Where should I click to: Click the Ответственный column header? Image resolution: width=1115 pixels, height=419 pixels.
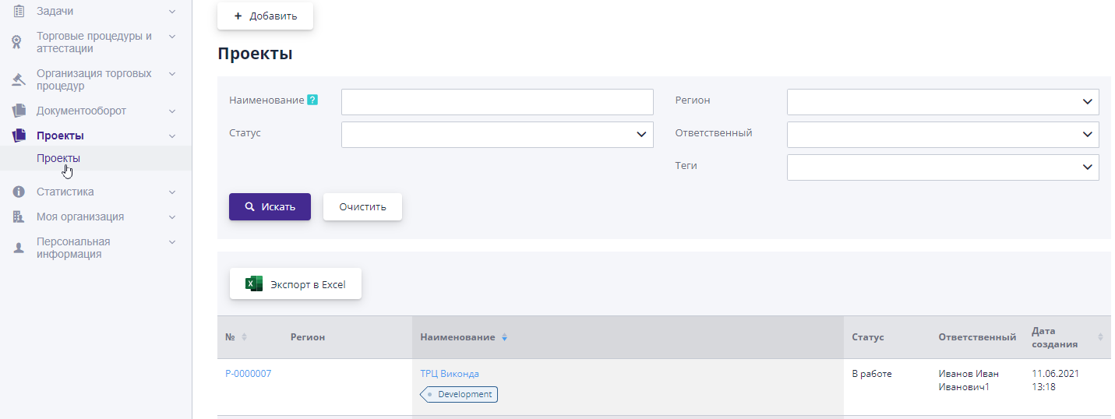(x=977, y=337)
